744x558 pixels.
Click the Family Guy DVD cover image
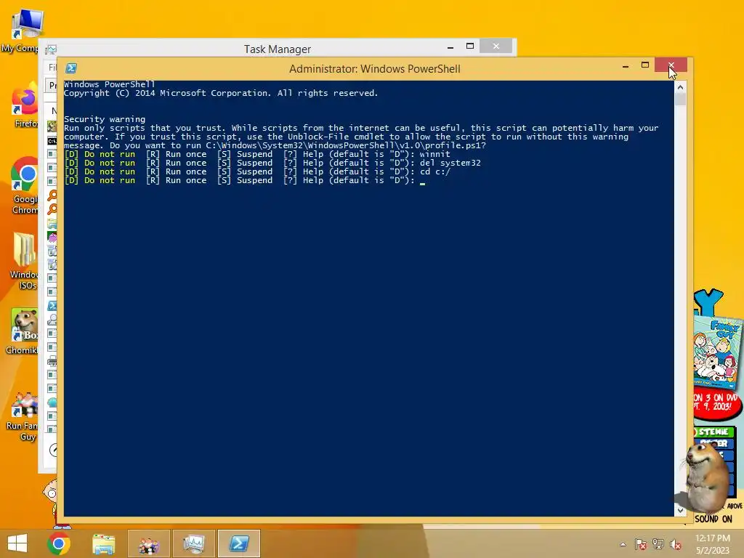pos(717,354)
